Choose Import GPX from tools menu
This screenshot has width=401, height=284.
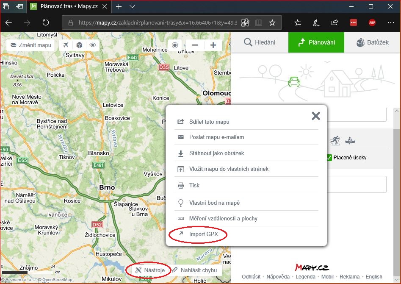pos(203,234)
